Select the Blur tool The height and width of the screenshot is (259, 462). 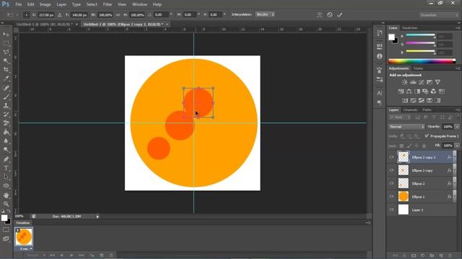coord(6,141)
